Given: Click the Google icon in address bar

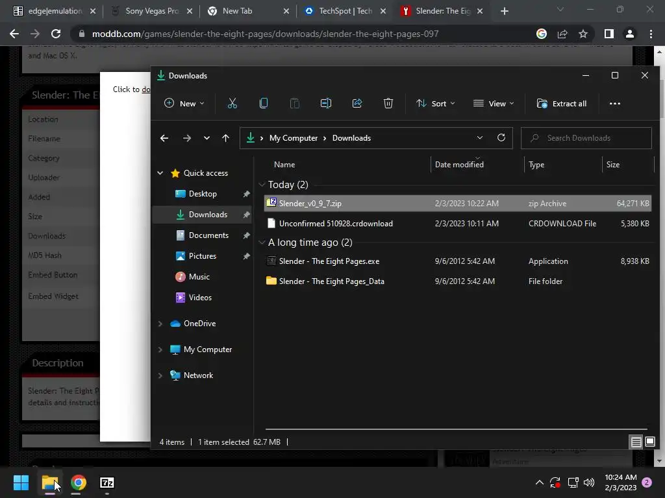Looking at the screenshot, I should pyautogui.click(x=542, y=34).
